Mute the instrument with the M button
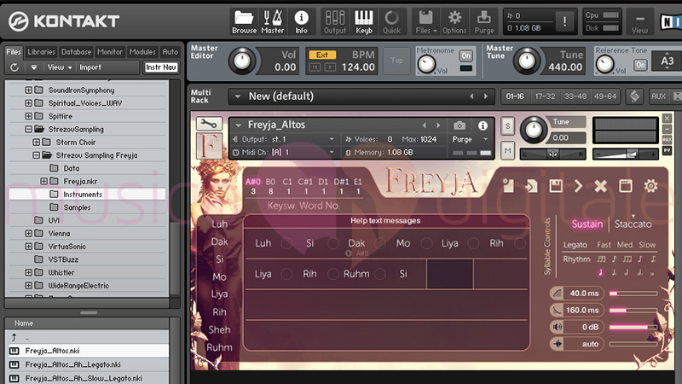The height and width of the screenshot is (384, 682). pyautogui.click(x=508, y=150)
